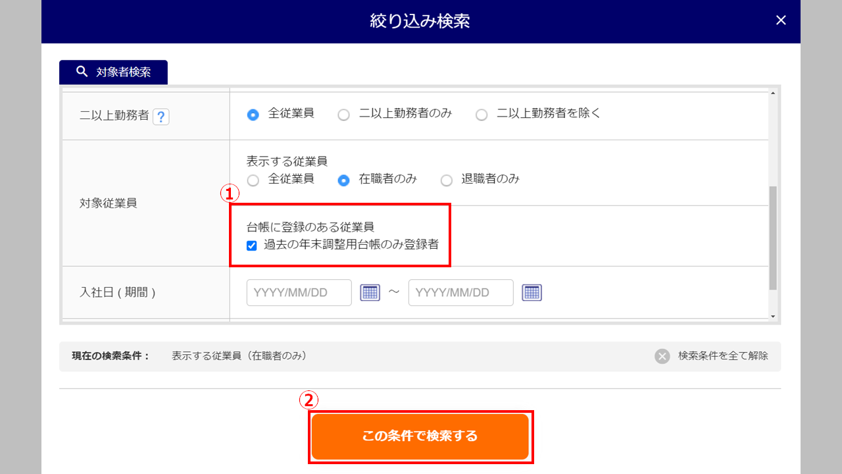842x474 pixels.
Task: Click the 検索条件を全て解除 X icon
Action: tap(662, 356)
